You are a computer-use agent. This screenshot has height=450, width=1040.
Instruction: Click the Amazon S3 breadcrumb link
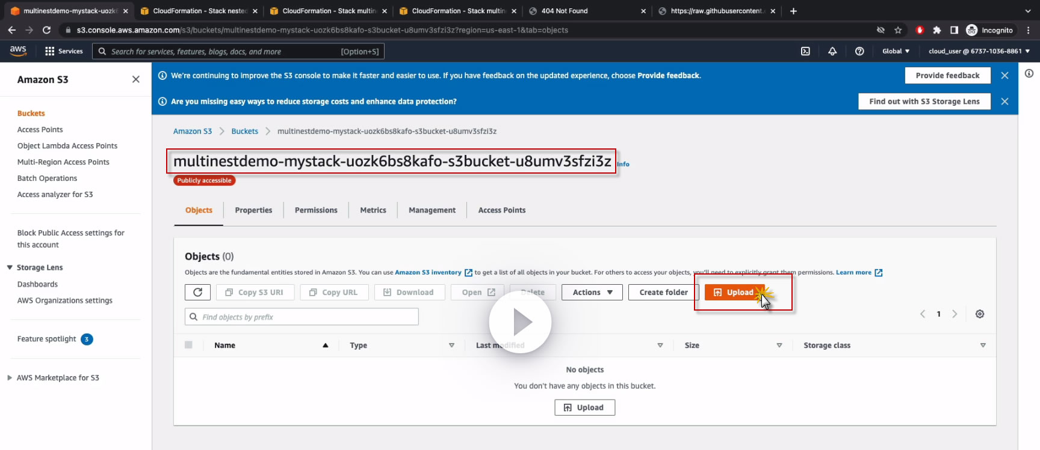[193, 132]
